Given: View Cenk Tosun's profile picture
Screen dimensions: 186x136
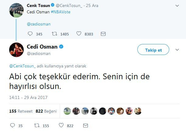Looking at the screenshot, I should (16, 10).
